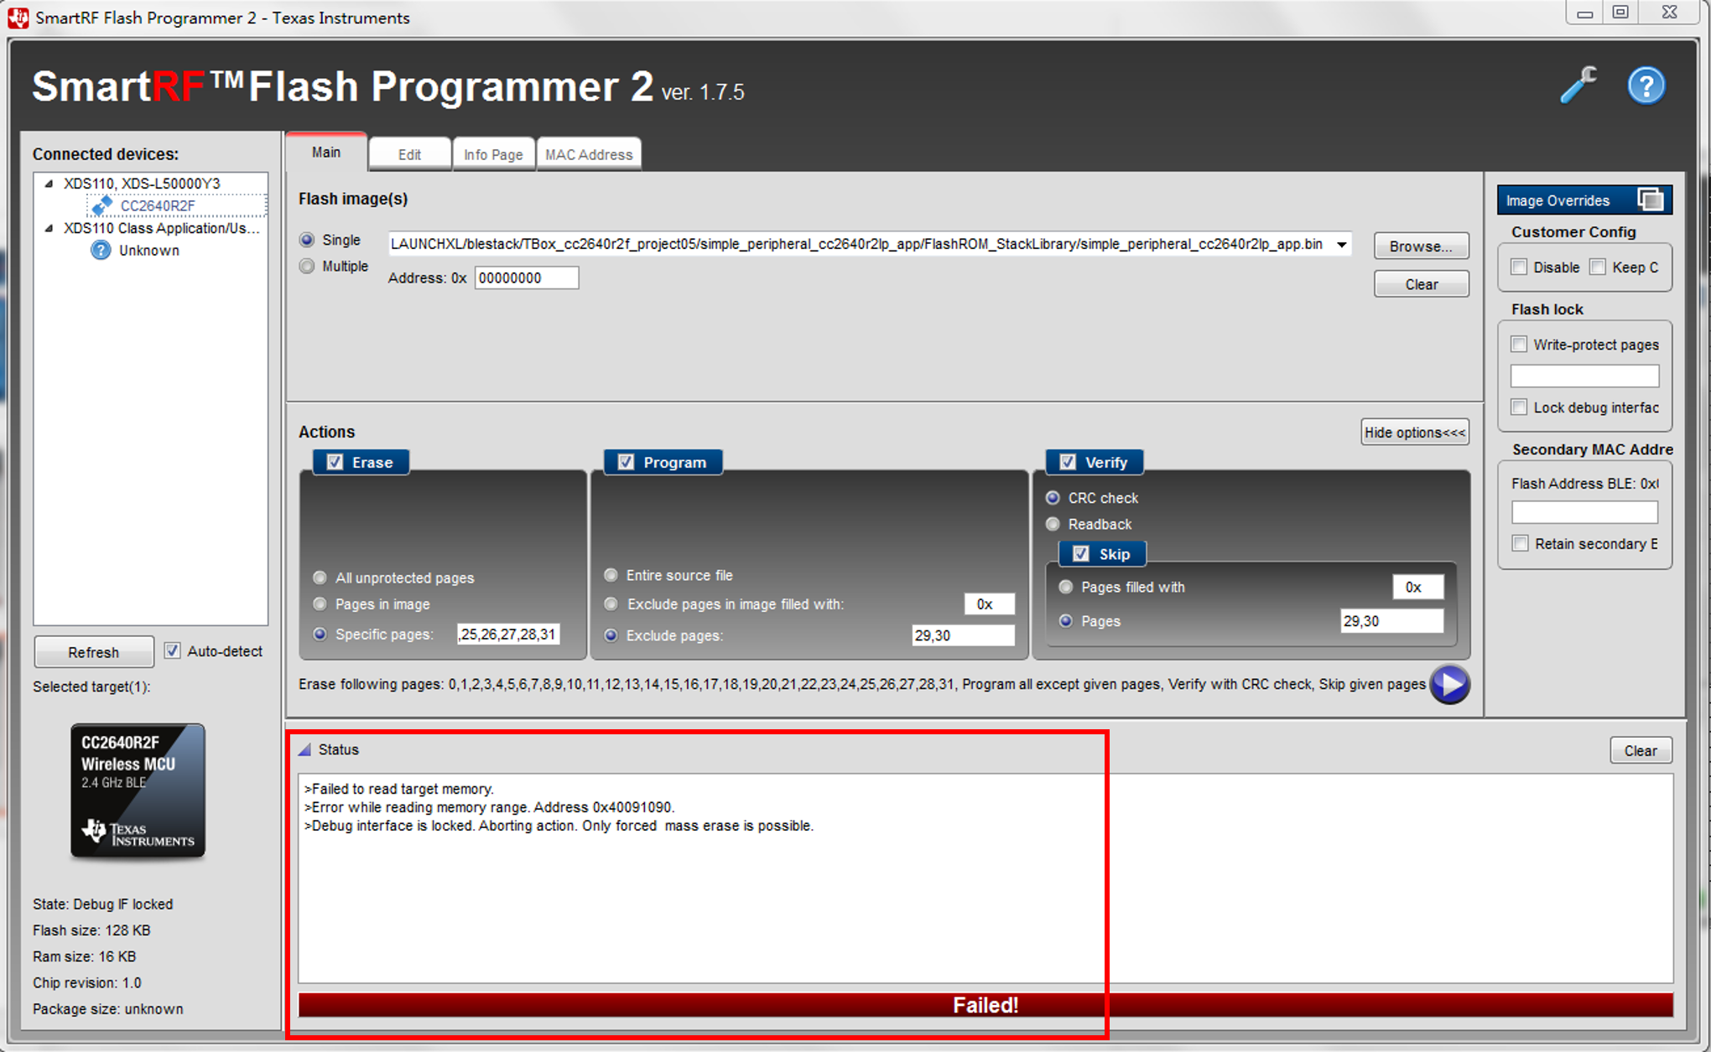Viewport: 1711px width, 1052px height.
Task: Select Exclude pages in image filled with
Action: (x=611, y=604)
